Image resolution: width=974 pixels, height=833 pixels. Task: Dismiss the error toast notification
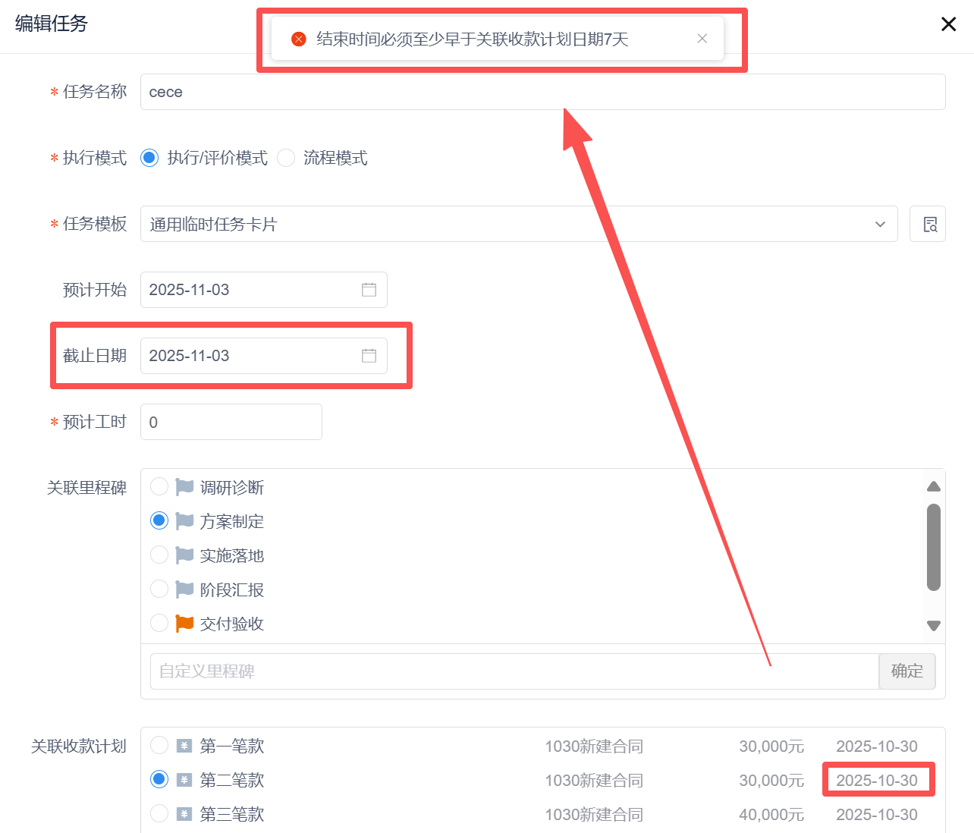[702, 39]
